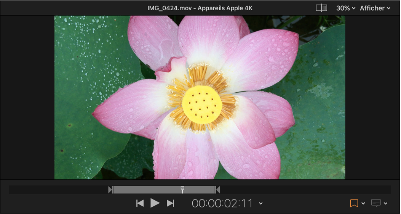Click the gray selected range in the scrubber

tap(164, 190)
